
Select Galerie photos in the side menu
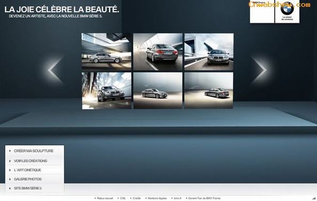click(35, 179)
